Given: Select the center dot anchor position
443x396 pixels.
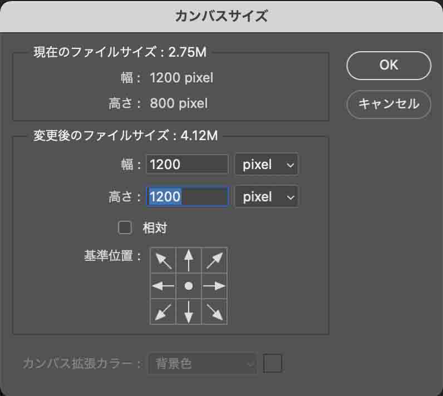Looking at the screenshot, I should pyautogui.click(x=189, y=286).
